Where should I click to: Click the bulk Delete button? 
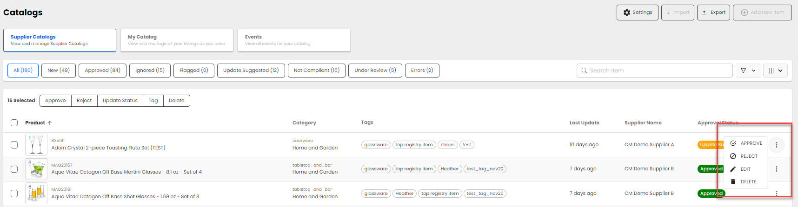click(x=176, y=101)
